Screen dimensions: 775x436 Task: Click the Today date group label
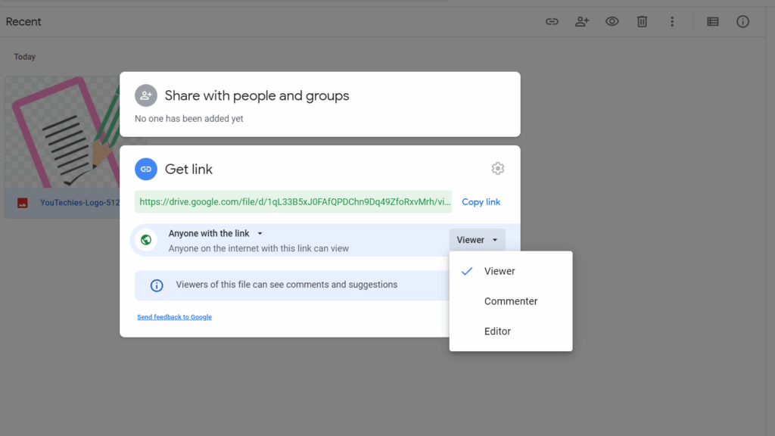click(25, 57)
